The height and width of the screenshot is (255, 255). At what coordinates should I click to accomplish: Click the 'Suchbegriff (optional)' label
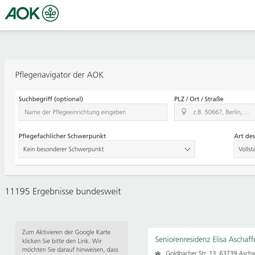pyautogui.click(x=51, y=99)
